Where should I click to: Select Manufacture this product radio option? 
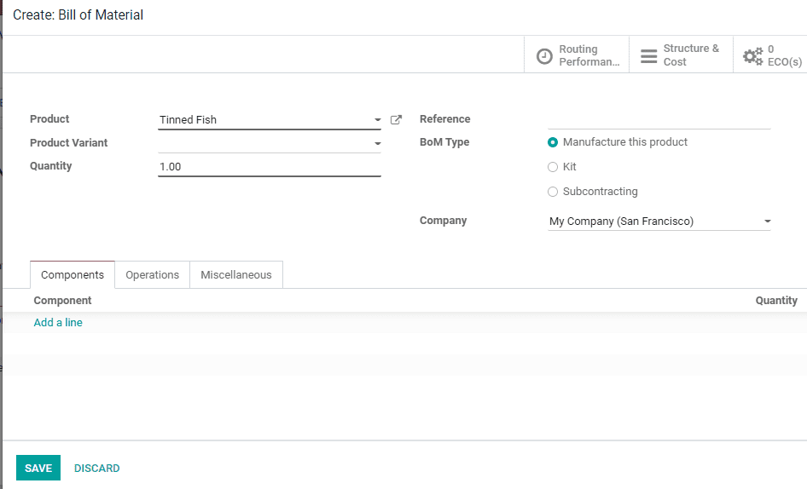[553, 142]
